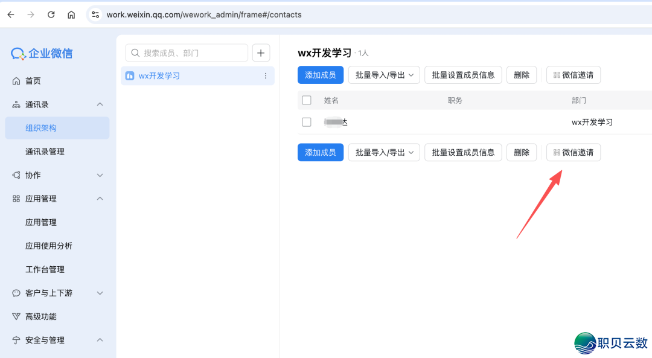Collapse the 通讯录 section chevron
This screenshot has height=358, width=652.
(100, 104)
